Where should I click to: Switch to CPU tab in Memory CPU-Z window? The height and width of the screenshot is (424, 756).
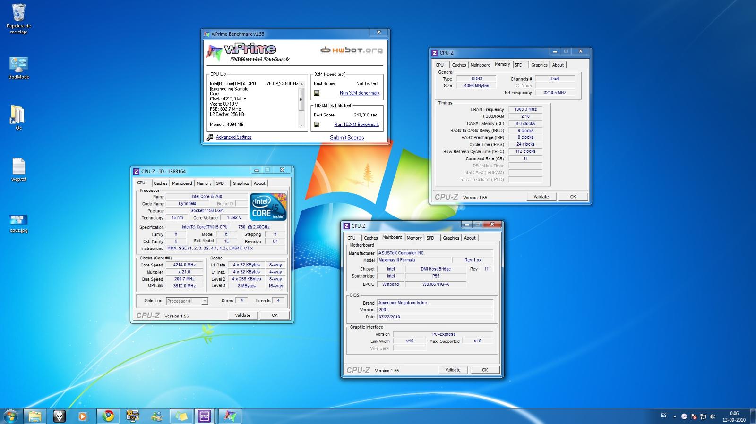click(439, 65)
